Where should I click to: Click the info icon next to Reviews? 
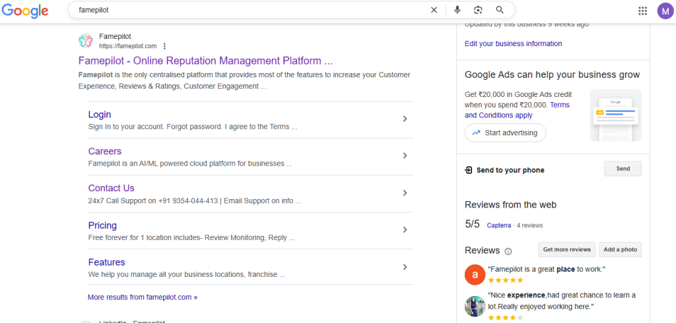click(508, 251)
